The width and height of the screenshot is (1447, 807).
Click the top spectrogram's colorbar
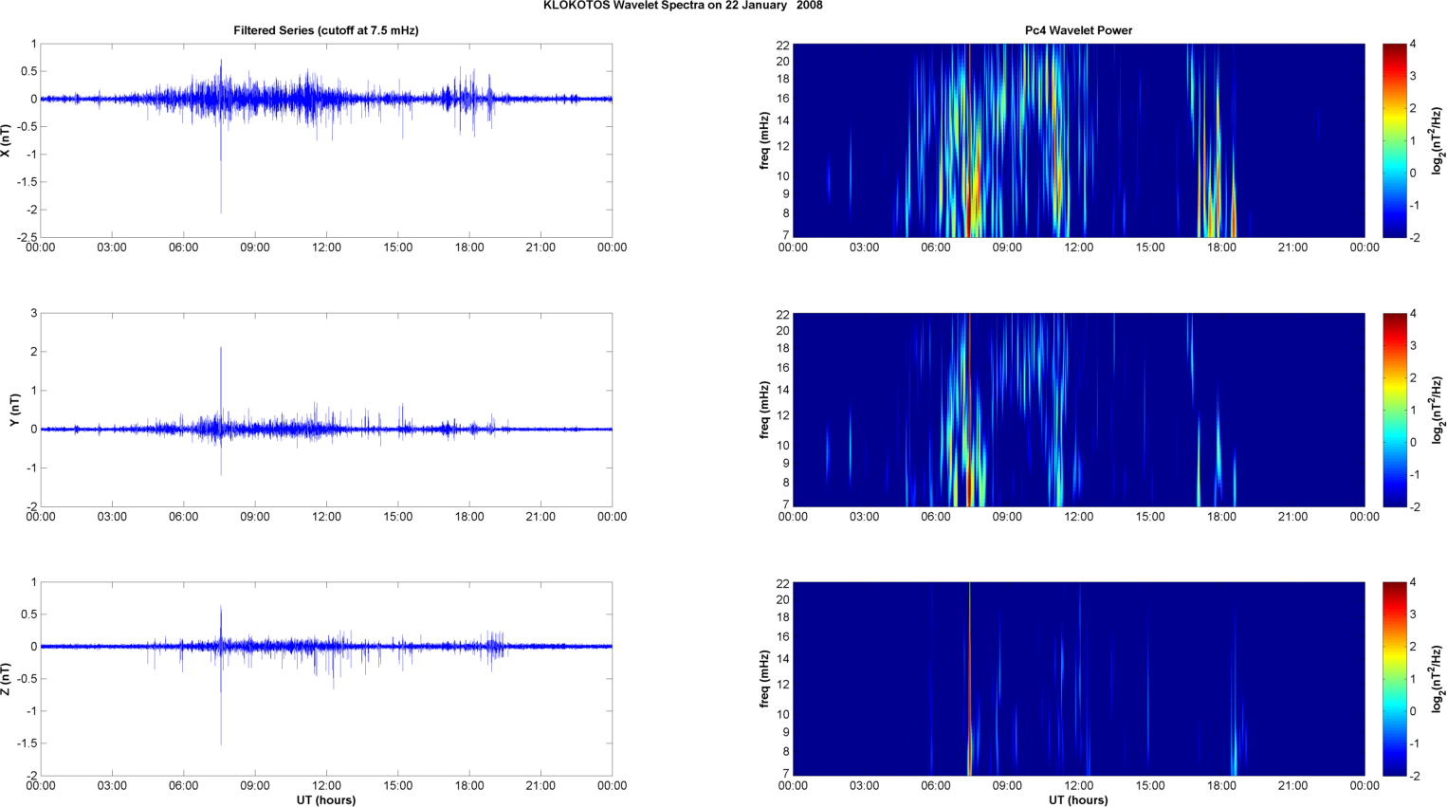click(x=1394, y=140)
